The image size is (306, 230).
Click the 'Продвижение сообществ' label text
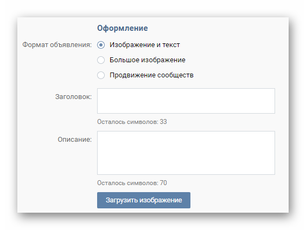[x=151, y=75]
